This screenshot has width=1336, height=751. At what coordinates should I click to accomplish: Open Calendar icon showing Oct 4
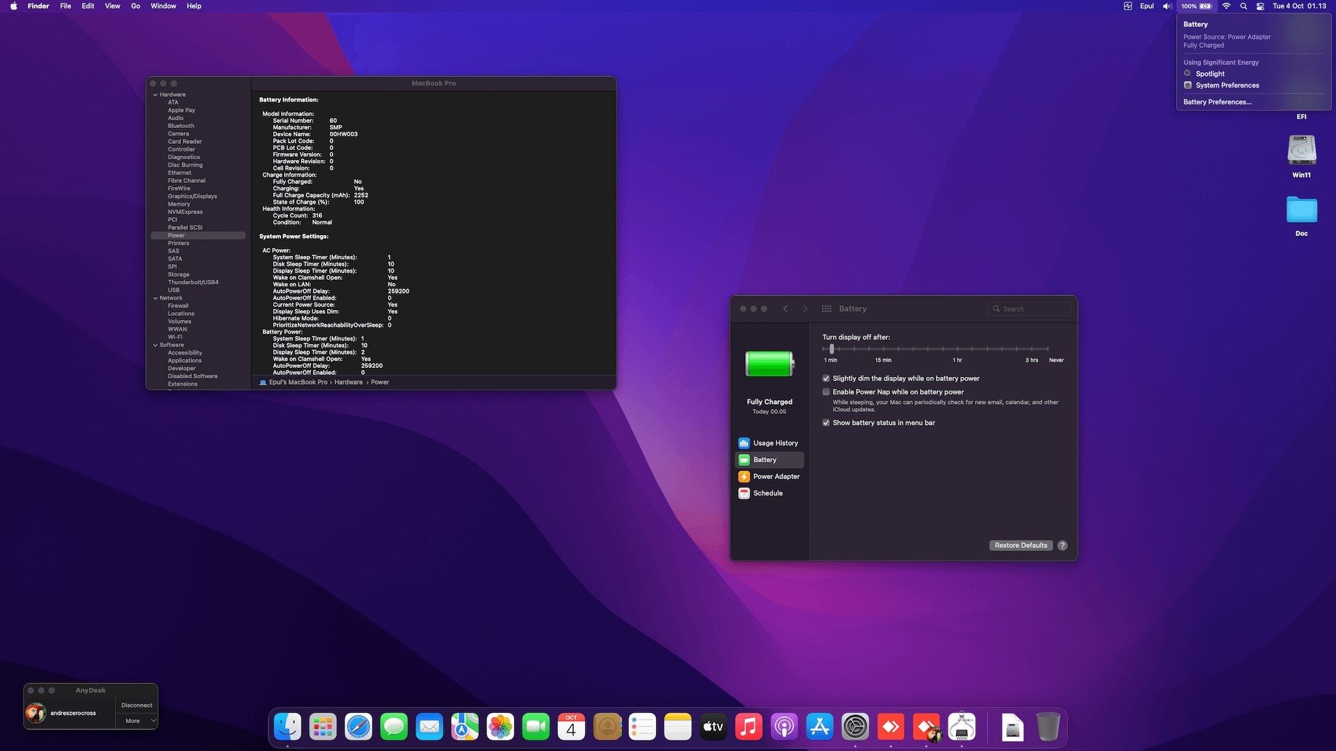[571, 727]
